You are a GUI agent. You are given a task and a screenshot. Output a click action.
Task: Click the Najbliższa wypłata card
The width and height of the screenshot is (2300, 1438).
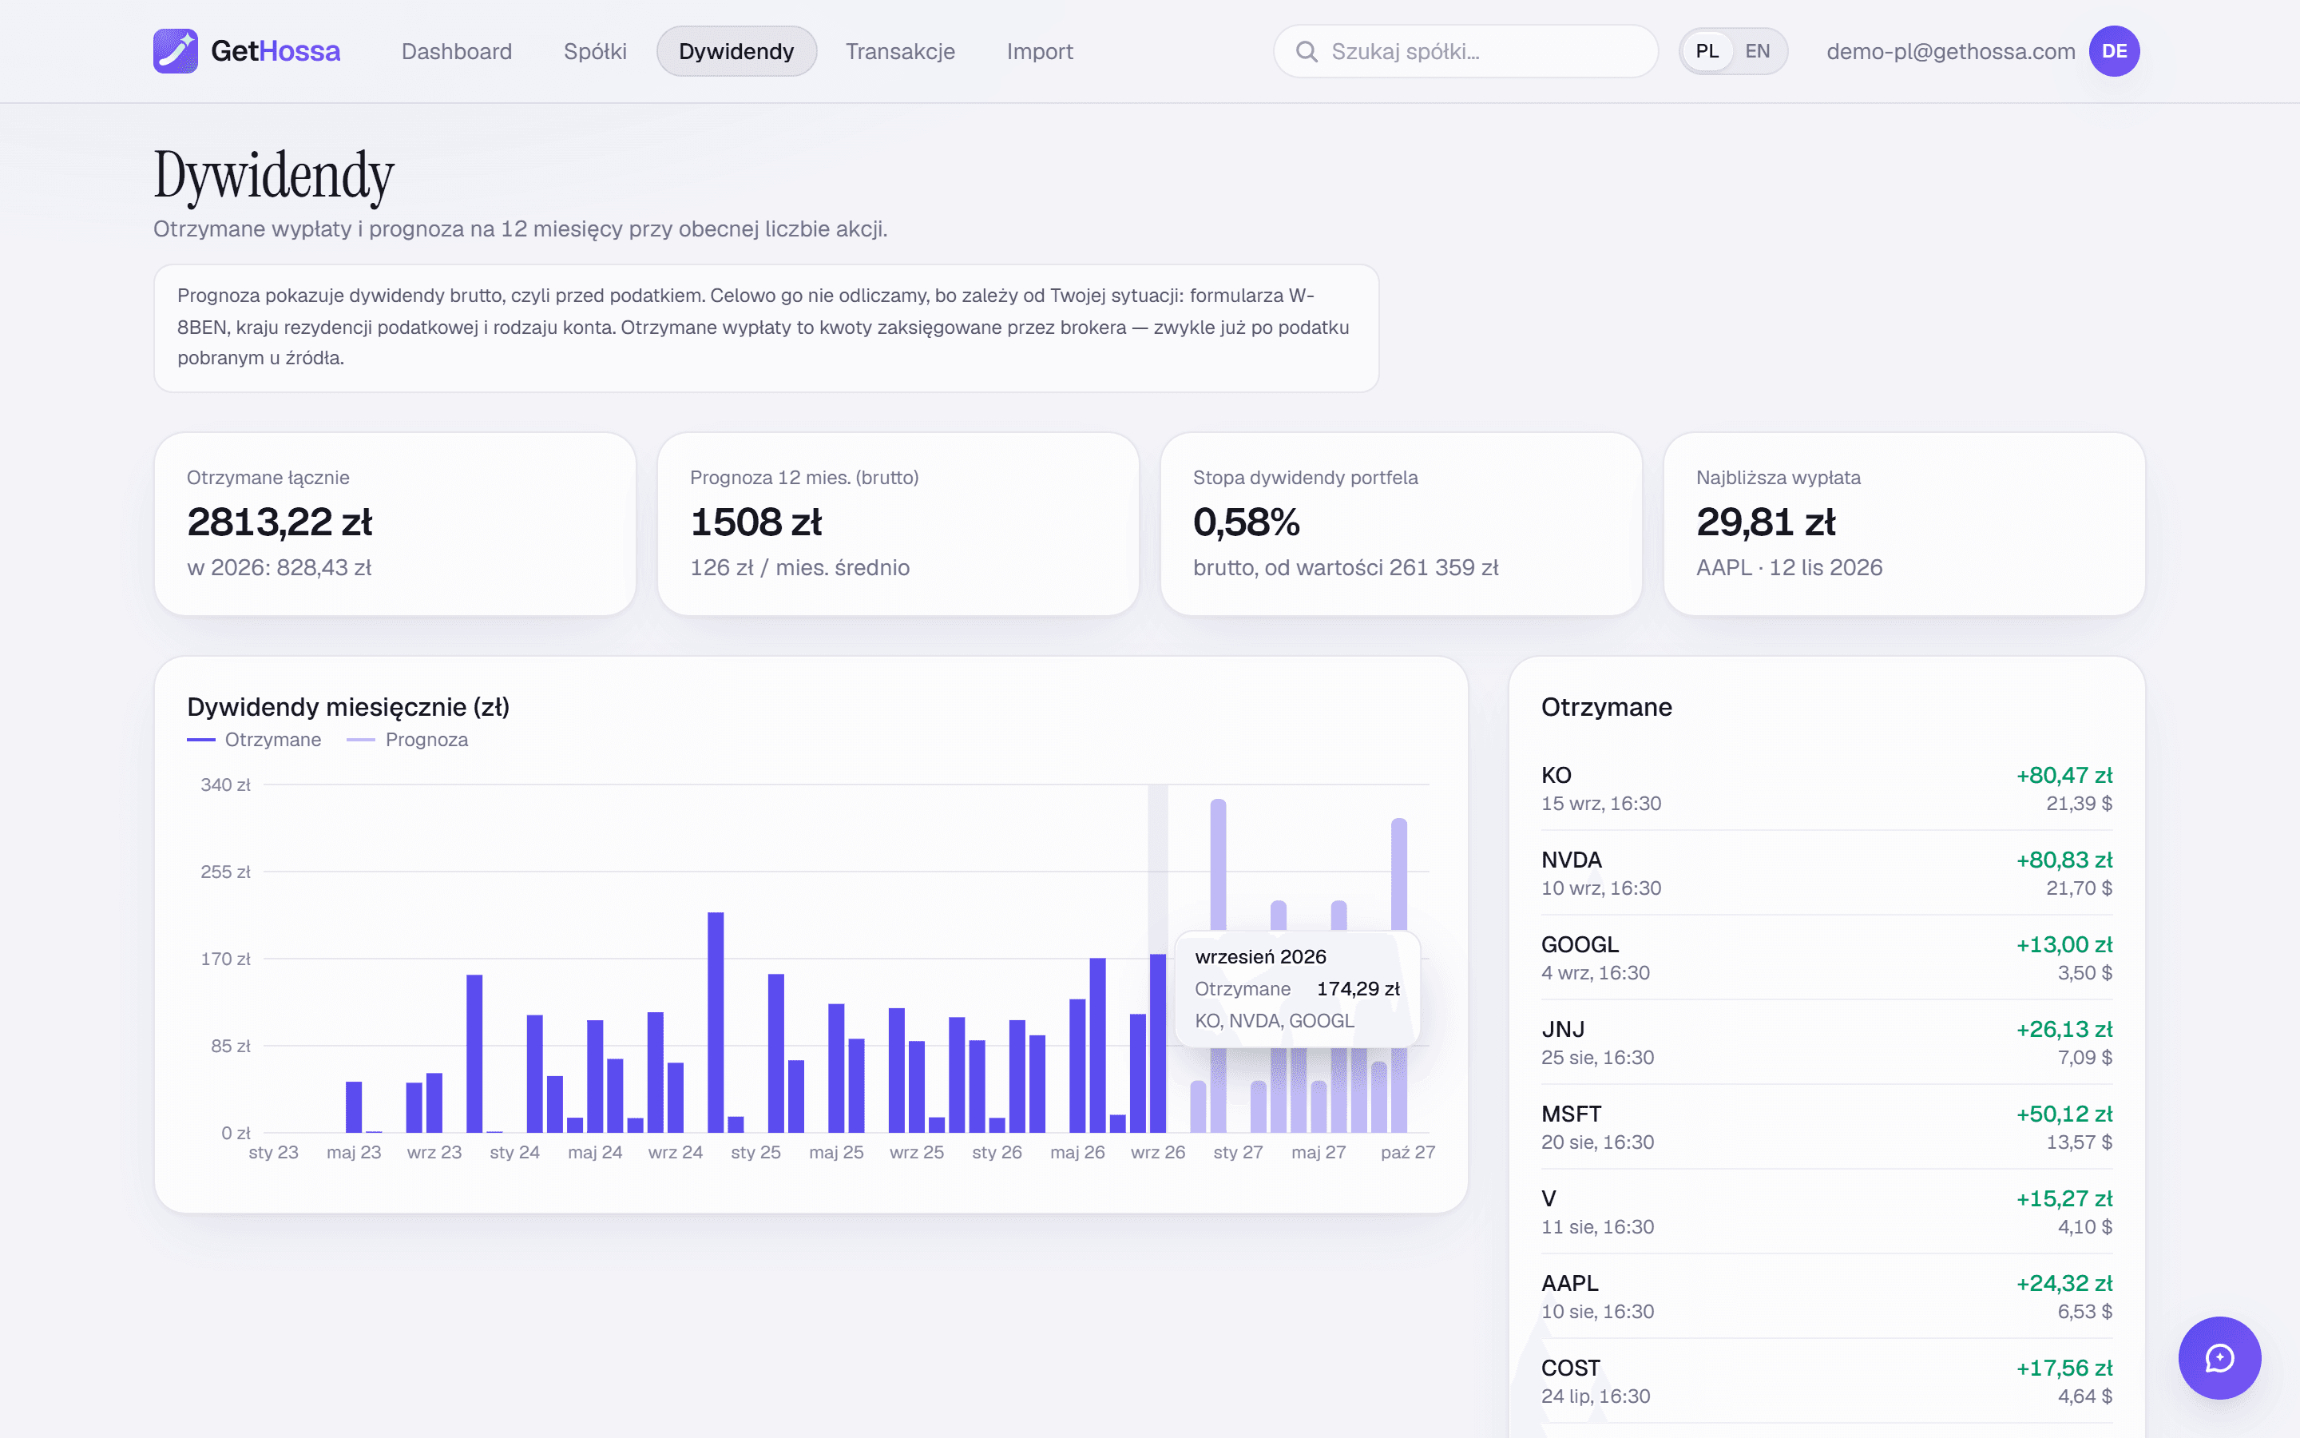[1905, 524]
